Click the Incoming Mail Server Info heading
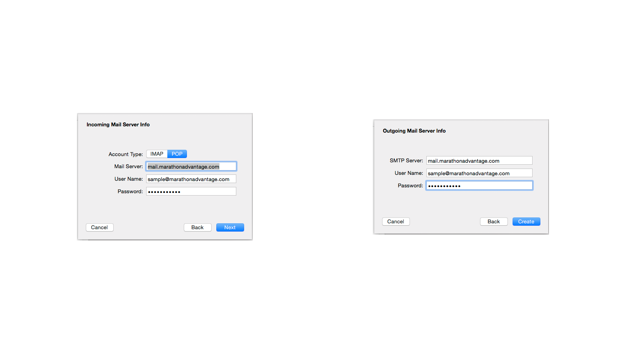The height and width of the screenshot is (352, 627). click(x=118, y=125)
